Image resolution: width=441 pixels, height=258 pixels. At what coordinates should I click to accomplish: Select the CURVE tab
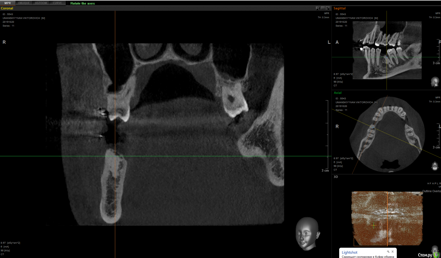point(57,3)
